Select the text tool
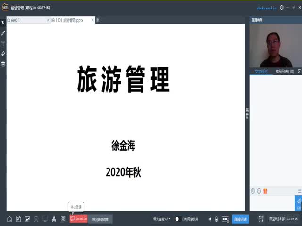The image size is (302, 226). pyautogui.click(x=3, y=44)
